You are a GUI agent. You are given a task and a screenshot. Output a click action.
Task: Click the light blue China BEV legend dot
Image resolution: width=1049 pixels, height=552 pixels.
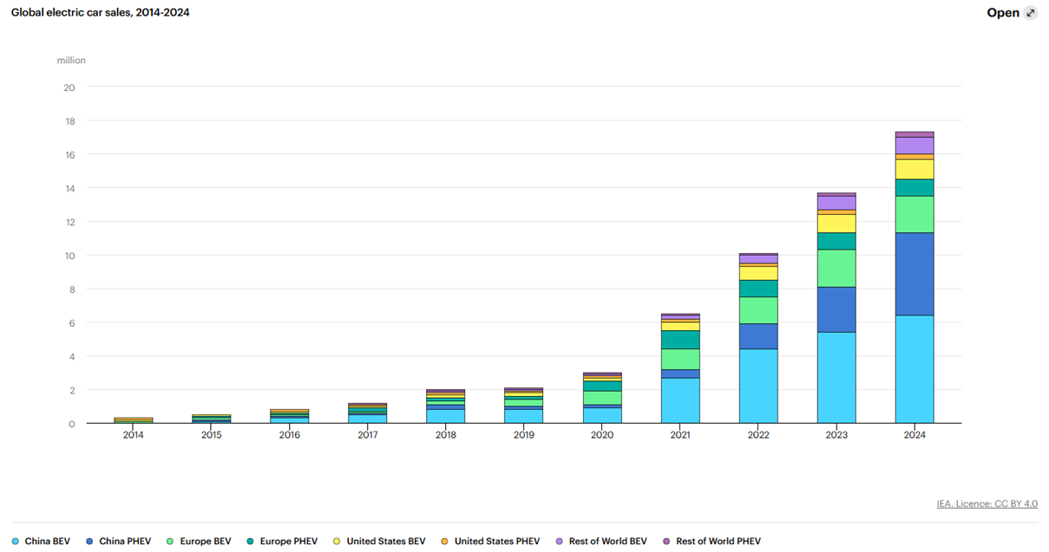16,541
